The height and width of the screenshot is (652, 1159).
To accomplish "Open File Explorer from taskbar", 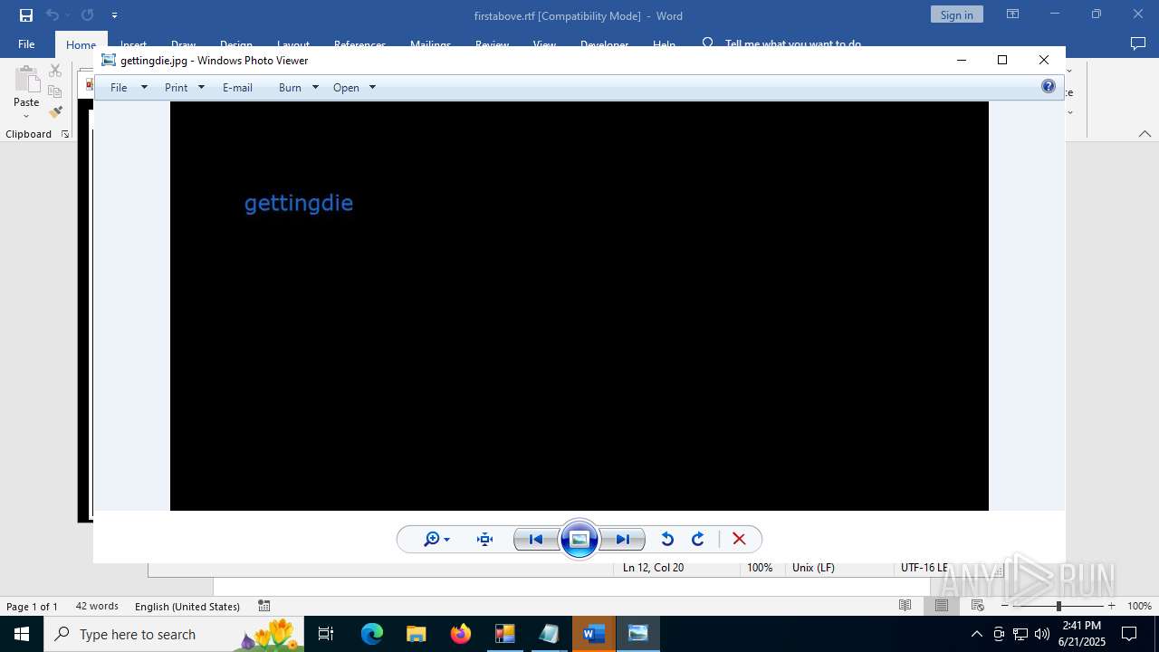I will (417, 634).
